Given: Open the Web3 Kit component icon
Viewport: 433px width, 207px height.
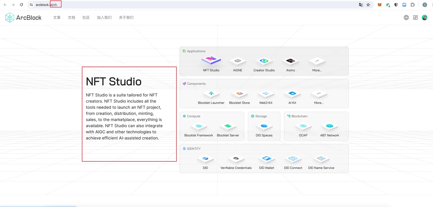Looking at the screenshot, I should [x=266, y=94].
